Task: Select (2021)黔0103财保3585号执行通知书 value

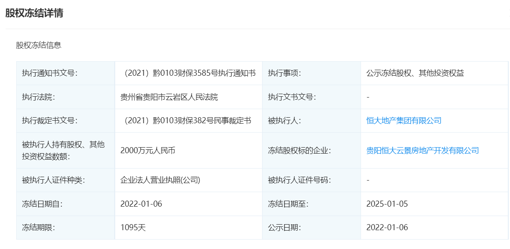Action: (188, 73)
